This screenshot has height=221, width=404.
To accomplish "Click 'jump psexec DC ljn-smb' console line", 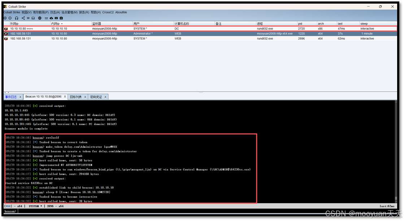I will [x=64, y=156].
